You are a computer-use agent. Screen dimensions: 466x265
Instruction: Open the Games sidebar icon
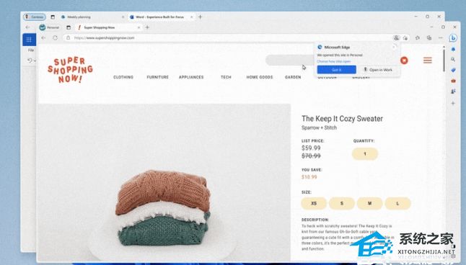pos(453,91)
